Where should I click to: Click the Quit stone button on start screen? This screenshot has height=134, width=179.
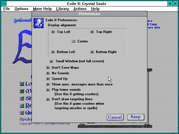(22, 113)
